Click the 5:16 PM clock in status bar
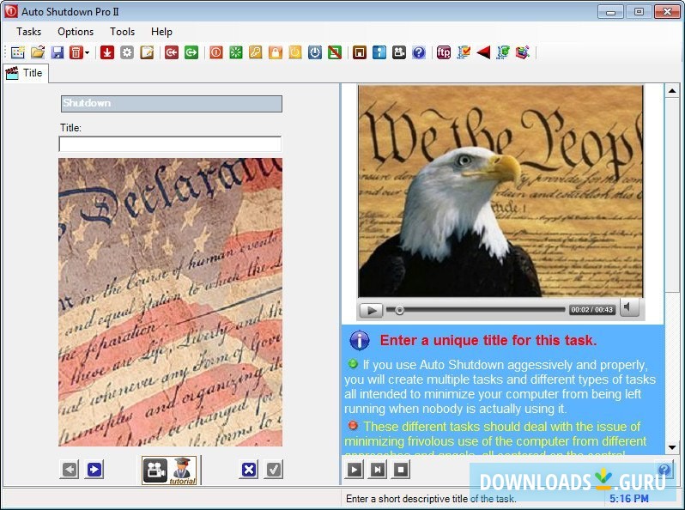Screen dimensions: 685x510 629,499
